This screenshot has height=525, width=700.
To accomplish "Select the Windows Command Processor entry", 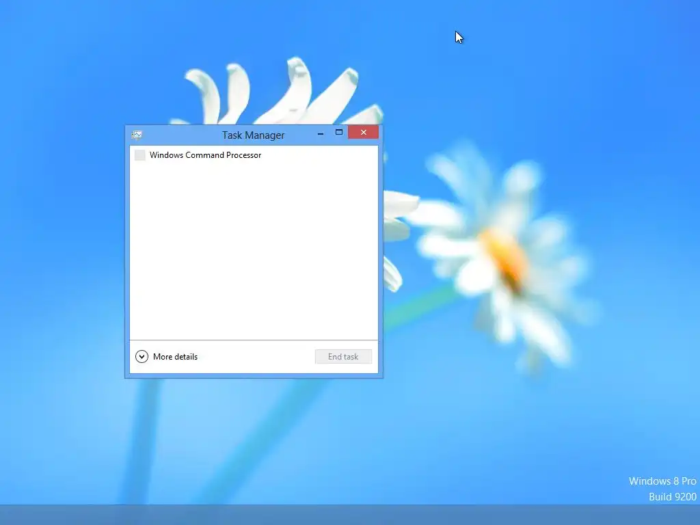I will click(x=254, y=155).
